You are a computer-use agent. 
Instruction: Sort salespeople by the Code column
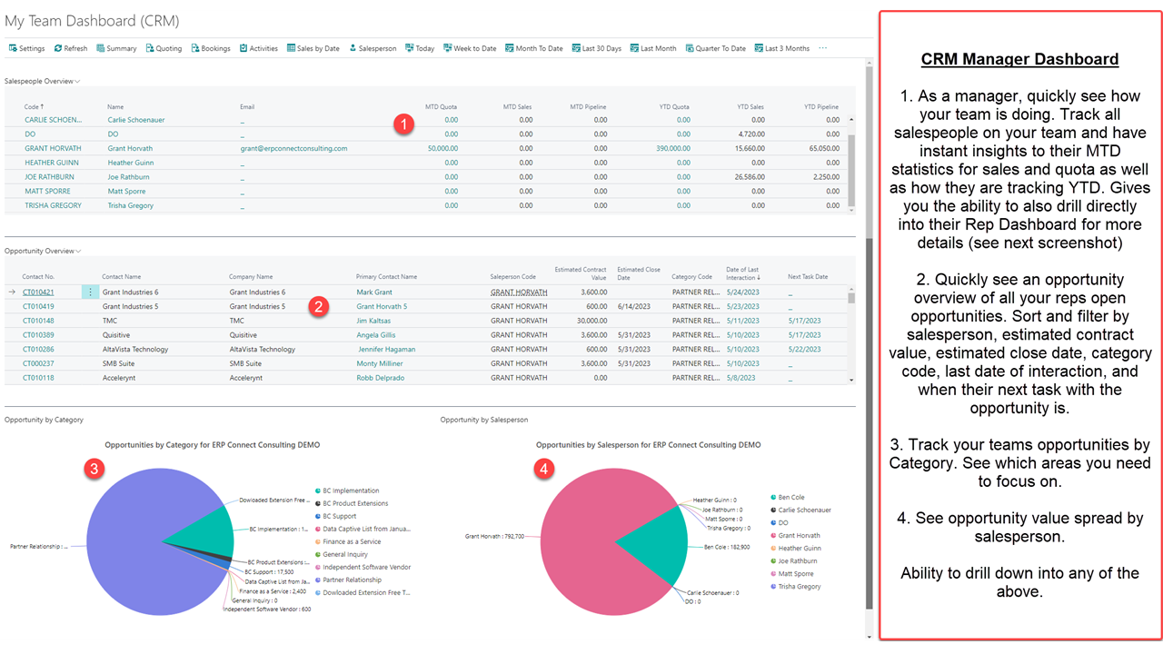(x=34, y=106)
